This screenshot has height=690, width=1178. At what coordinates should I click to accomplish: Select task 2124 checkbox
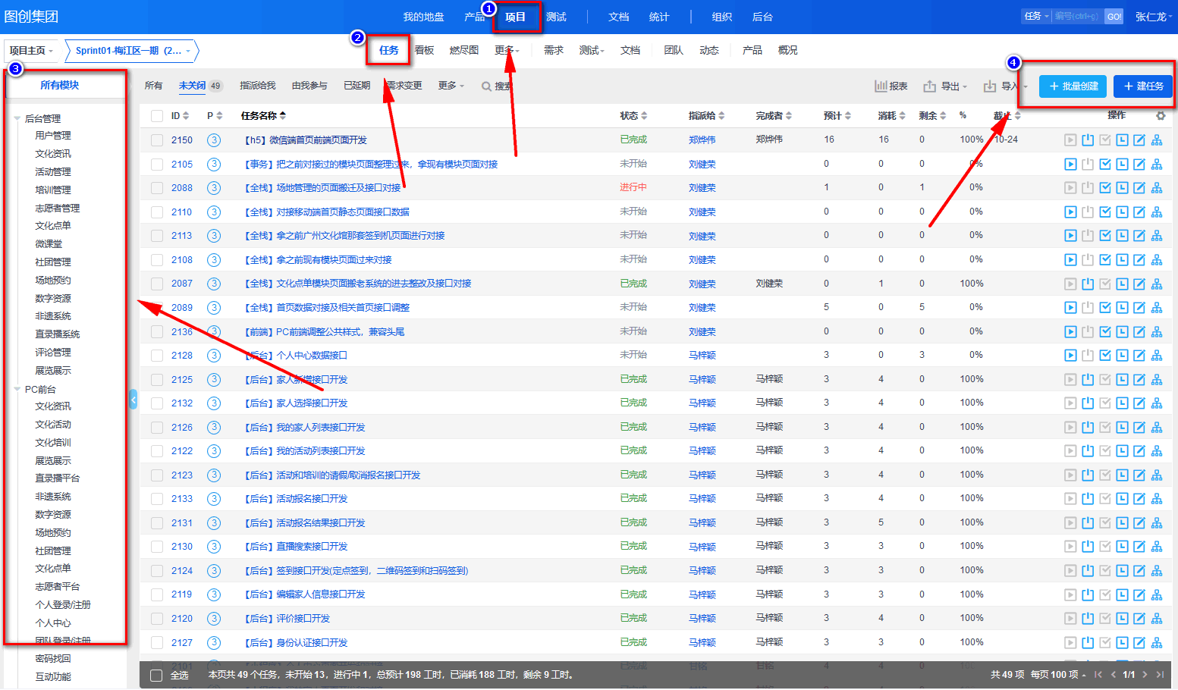(x=157, y=571)
